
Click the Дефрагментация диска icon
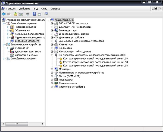tap(12, 51)
